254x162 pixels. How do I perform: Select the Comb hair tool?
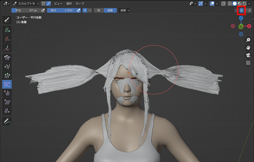pos(7,58)
